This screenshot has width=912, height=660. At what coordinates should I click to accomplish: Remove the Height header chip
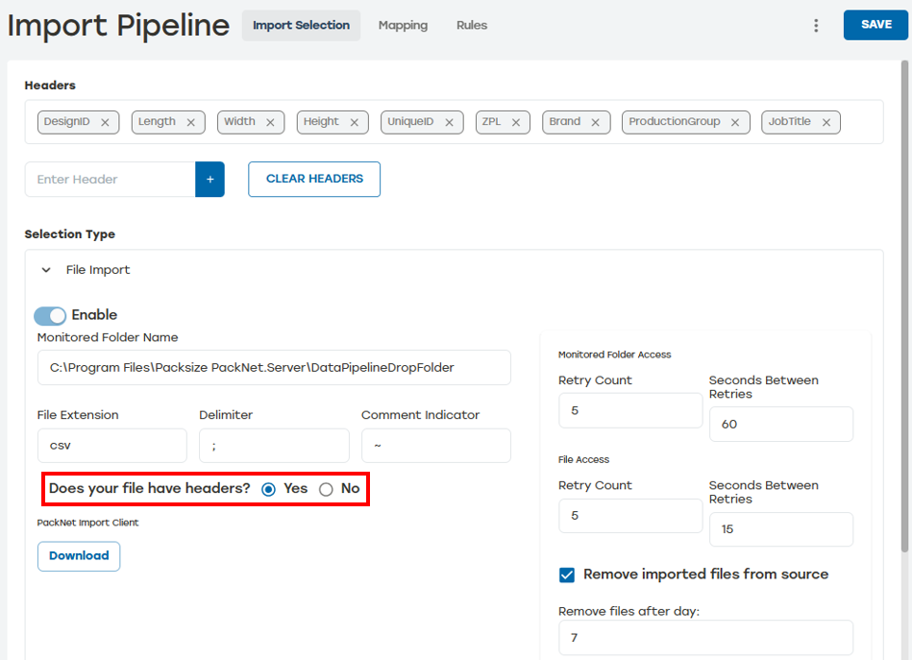tap(355, 123)
